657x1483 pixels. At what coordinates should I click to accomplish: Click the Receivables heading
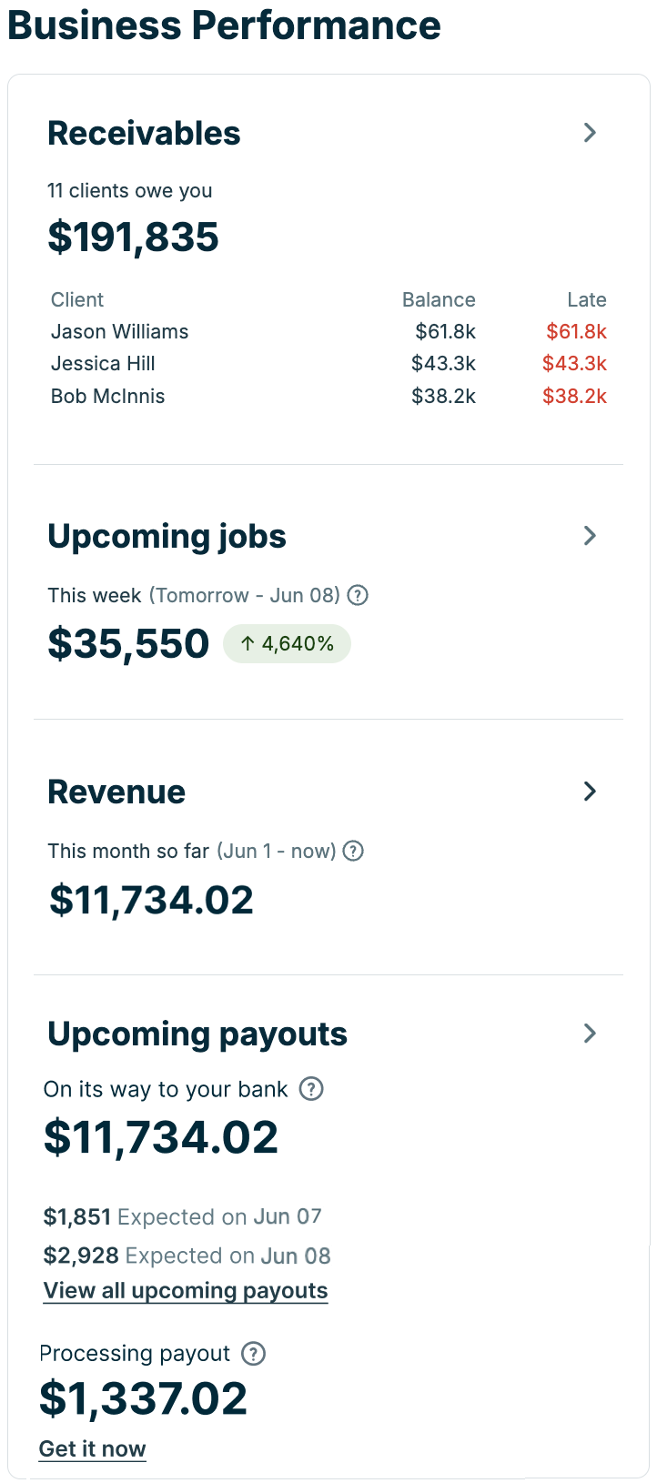click(144, 133)
